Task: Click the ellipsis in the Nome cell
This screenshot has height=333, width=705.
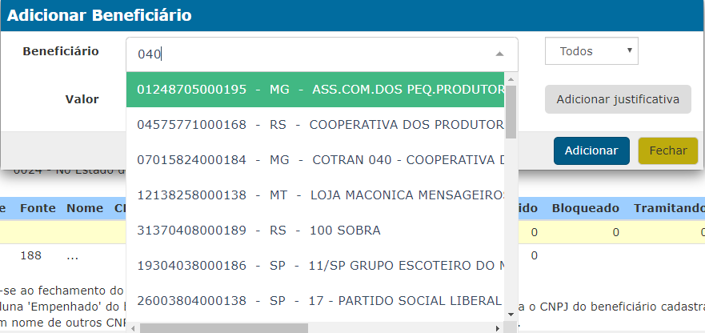Action: (x=72, y=256)
